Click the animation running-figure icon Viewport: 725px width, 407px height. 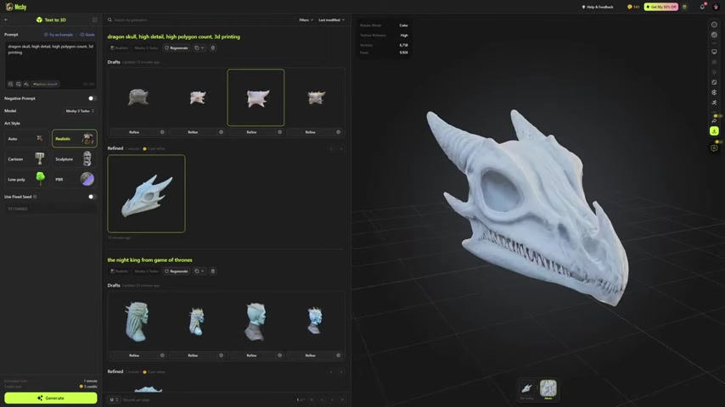[714, 103]
